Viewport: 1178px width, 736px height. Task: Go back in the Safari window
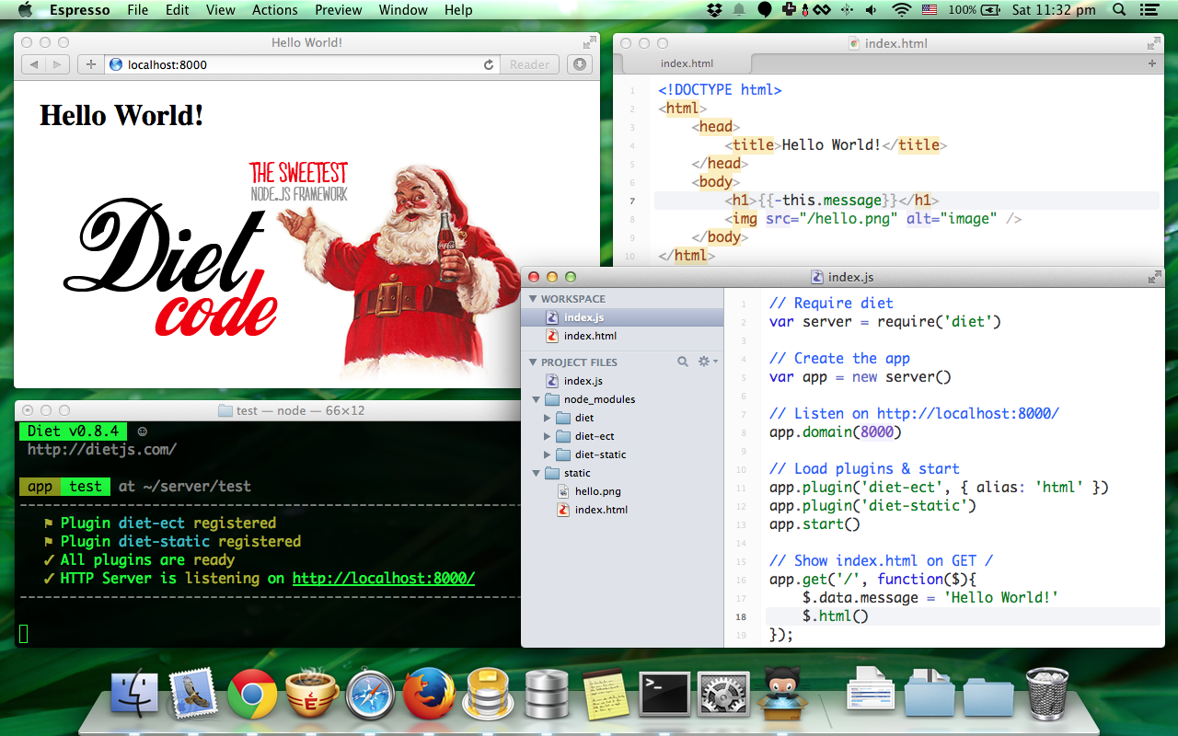click(x=33, y=64)
